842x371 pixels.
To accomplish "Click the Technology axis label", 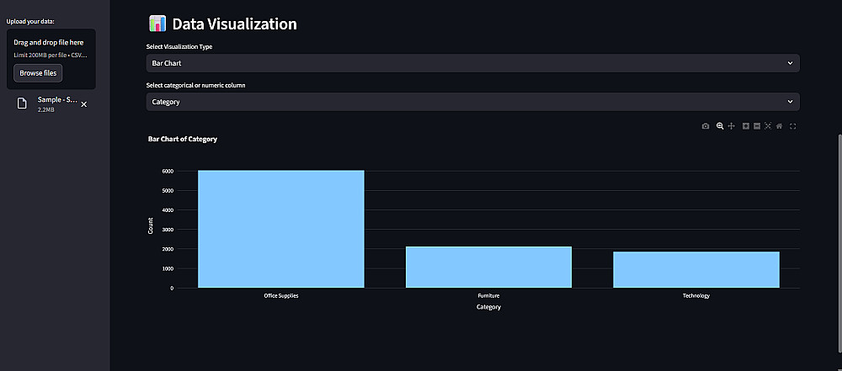I will (x=696, y=296).
